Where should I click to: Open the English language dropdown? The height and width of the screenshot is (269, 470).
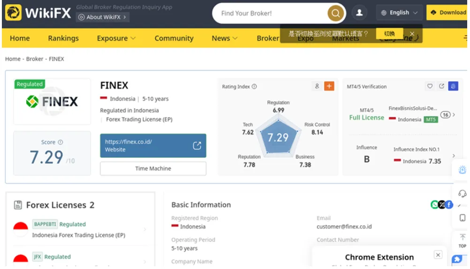click(x=399, y=13)
